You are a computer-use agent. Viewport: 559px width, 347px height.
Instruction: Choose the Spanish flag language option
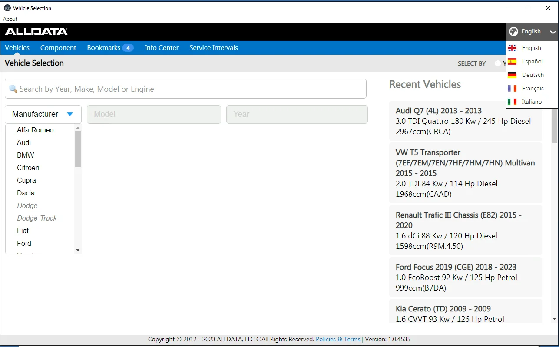click(512, 61)
